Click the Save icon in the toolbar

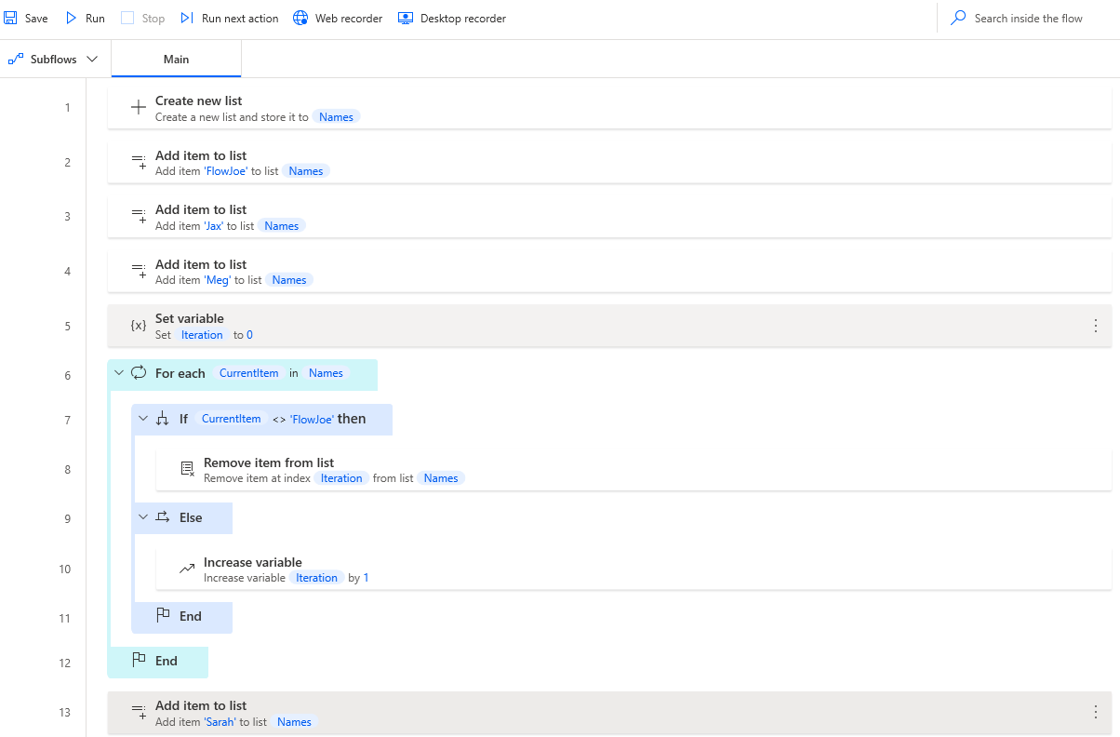tap(11, 19)
